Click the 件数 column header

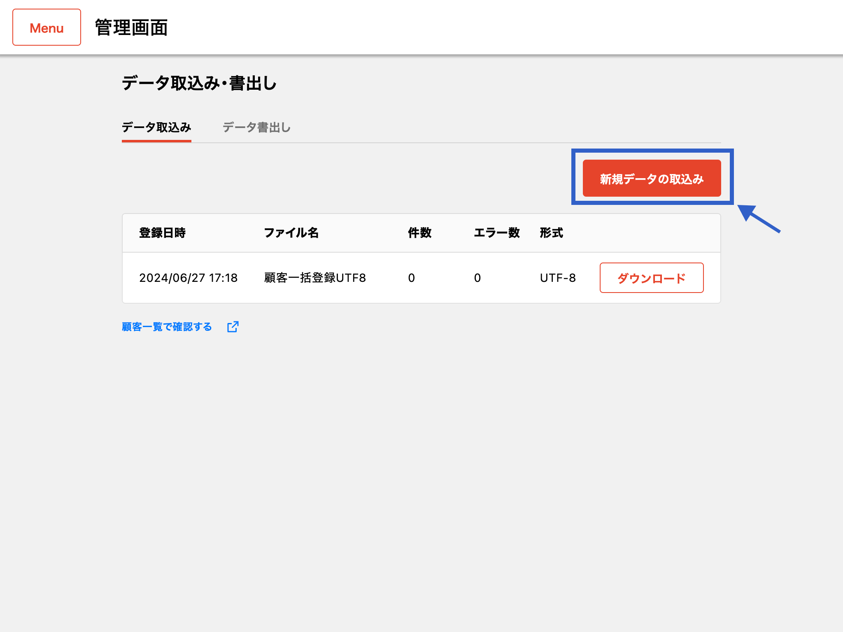(x=419, y=233)
